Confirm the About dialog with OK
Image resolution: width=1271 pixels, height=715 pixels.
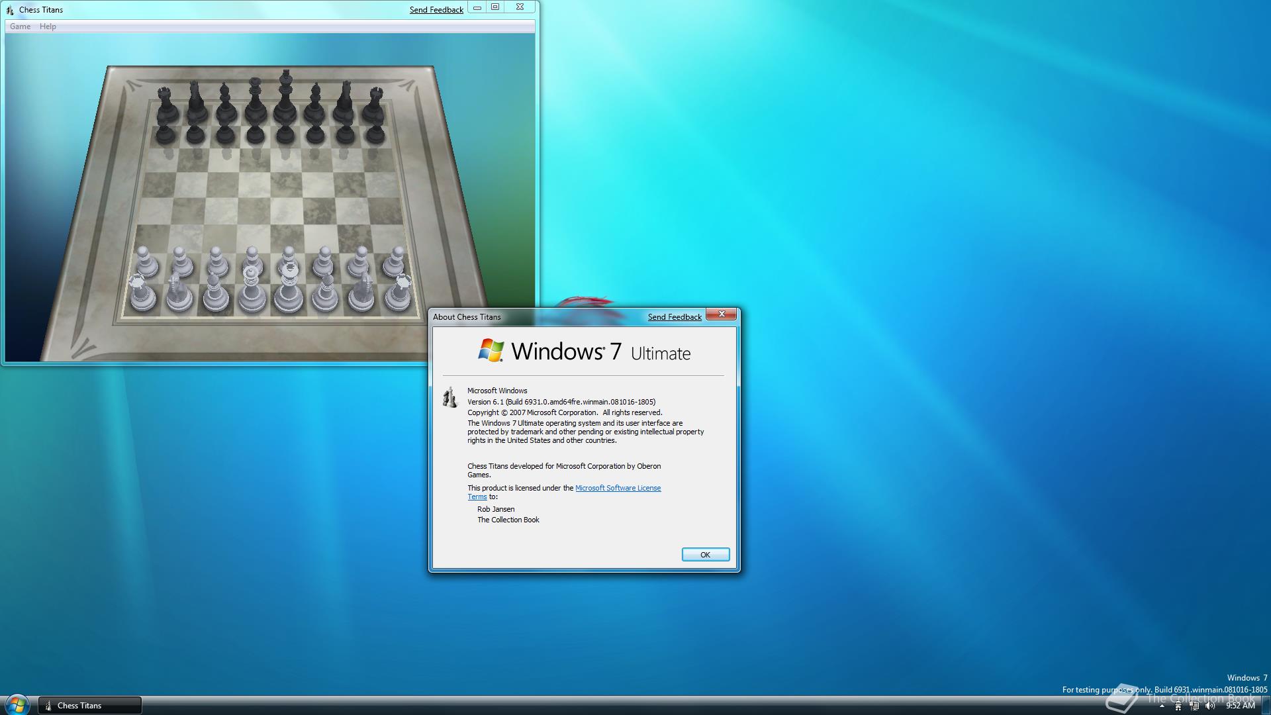pyautogui.click(x=706, y=555)
